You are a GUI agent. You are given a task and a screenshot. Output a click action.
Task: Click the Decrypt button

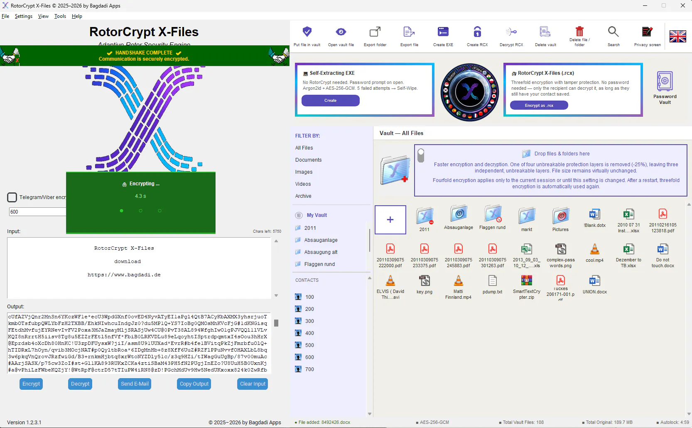[x=80, y=384]
